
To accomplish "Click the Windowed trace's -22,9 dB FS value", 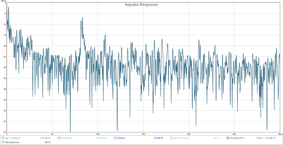I will (101, 138).
